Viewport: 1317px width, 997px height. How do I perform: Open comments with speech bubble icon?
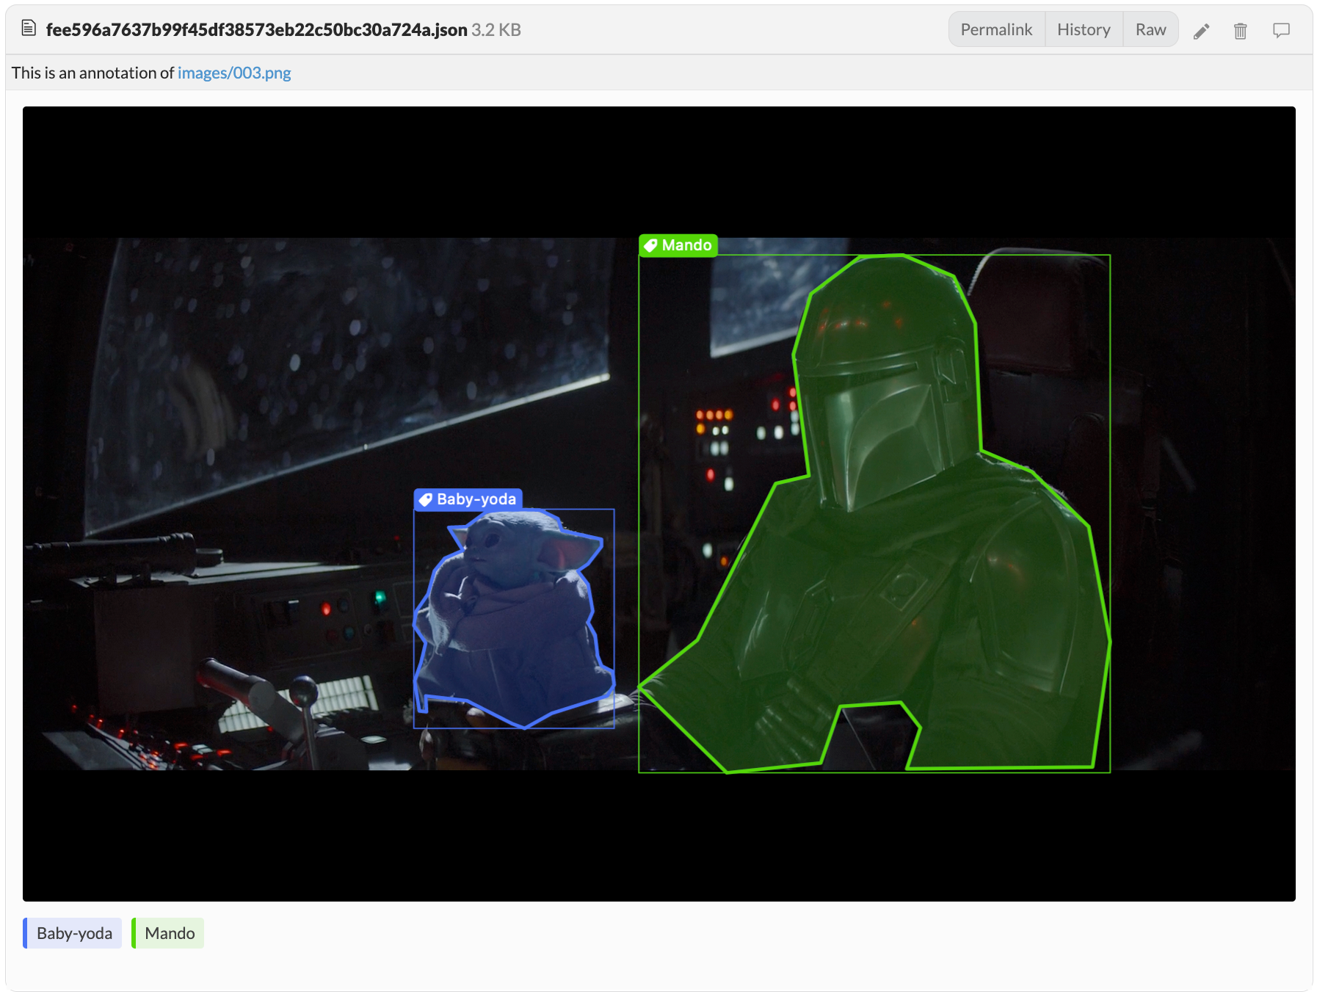pyautogui.click(x=1281, y=31)
